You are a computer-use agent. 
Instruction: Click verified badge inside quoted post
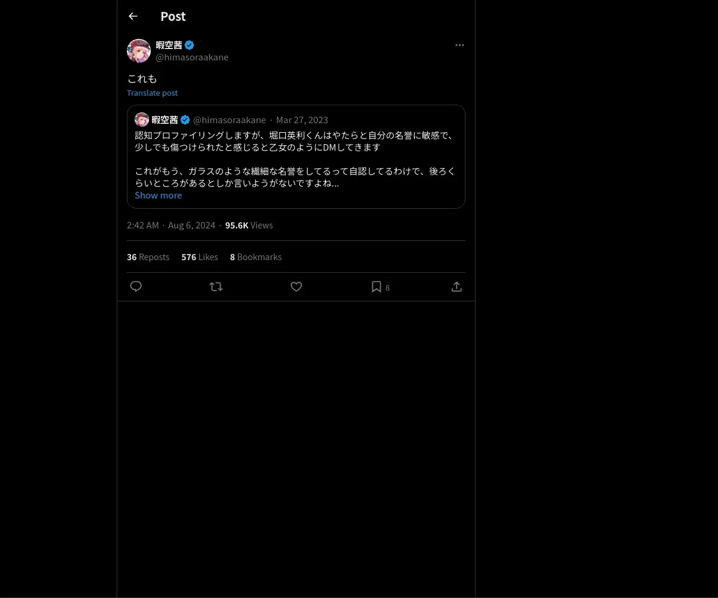185,120
